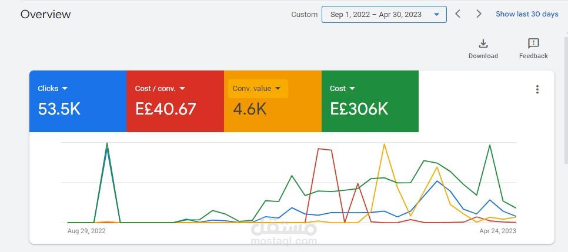Click the Download icon
Screen dimensions: 568x252
click(x=483, y=44)
